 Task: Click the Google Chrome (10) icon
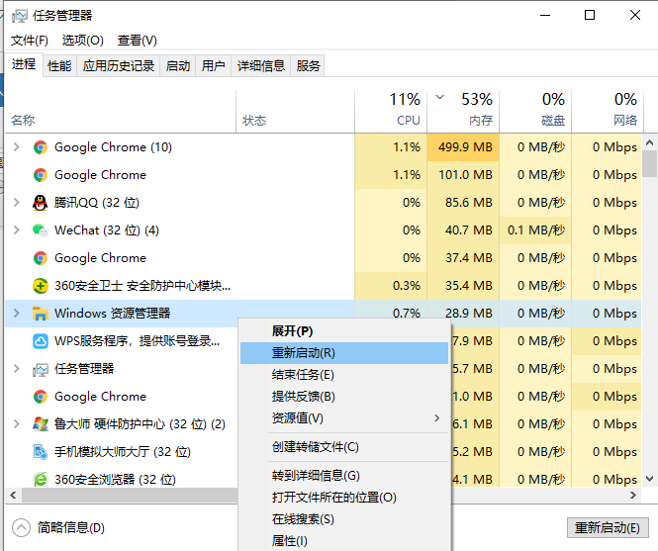(41, 147)
